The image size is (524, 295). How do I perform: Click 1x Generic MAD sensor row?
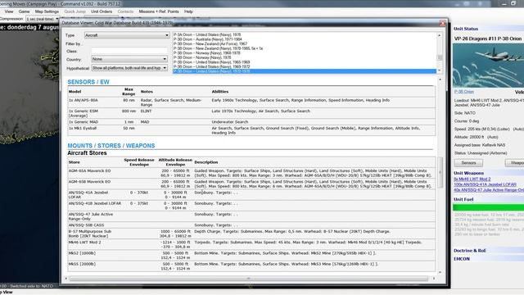(x=251, y=122)
